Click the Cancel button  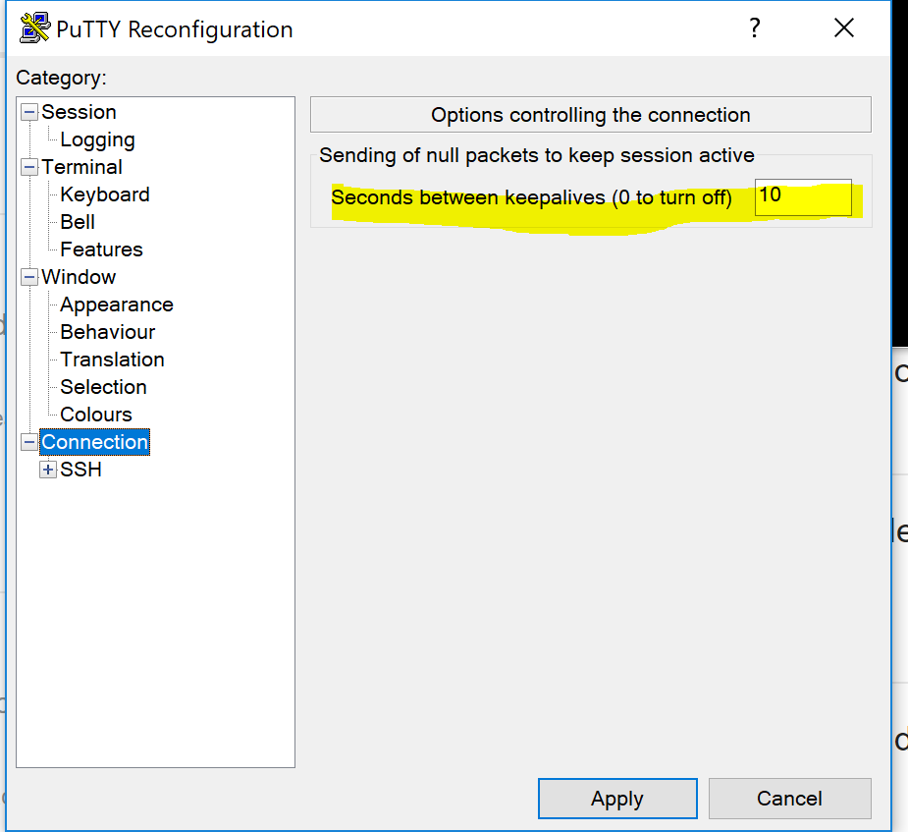point(790,799)
